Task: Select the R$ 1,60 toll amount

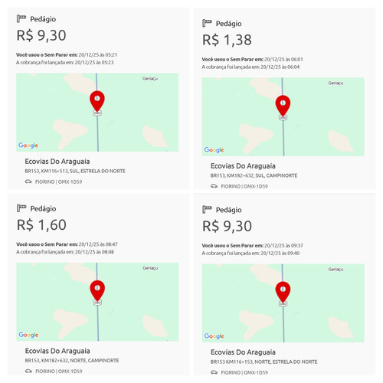Action: click(x=41, y=225)
